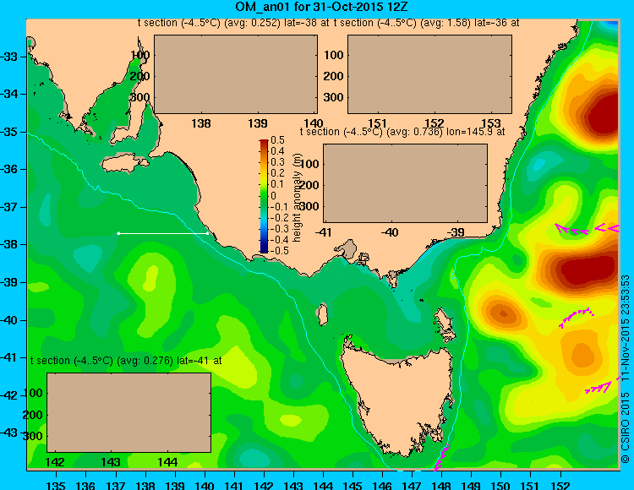Open the lat=-41 temperature section inset panel

129,412
